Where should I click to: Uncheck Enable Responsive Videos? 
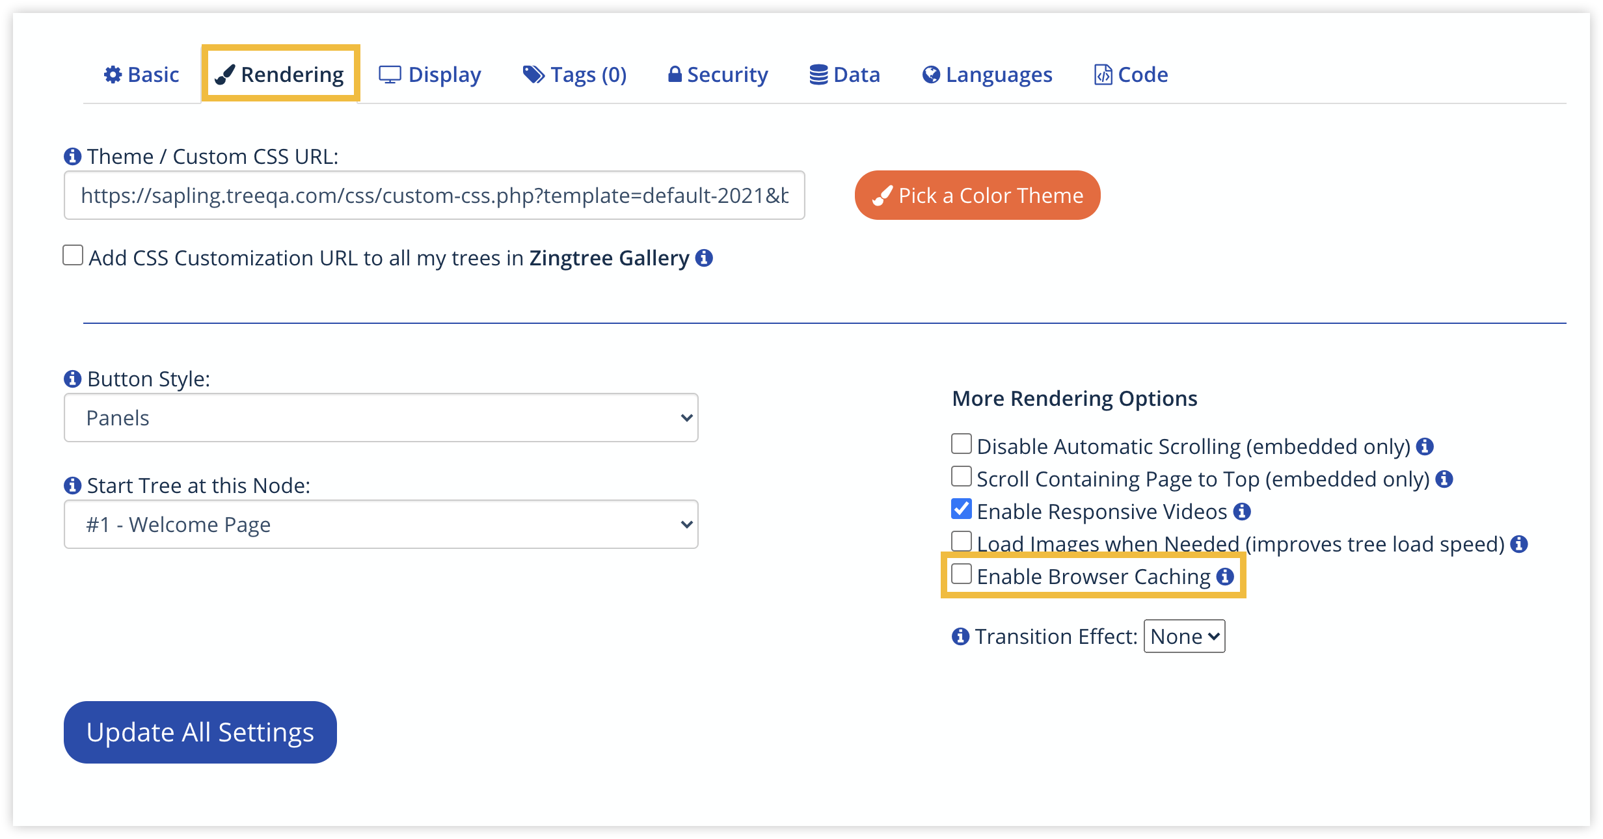click(x=961, y=509)
